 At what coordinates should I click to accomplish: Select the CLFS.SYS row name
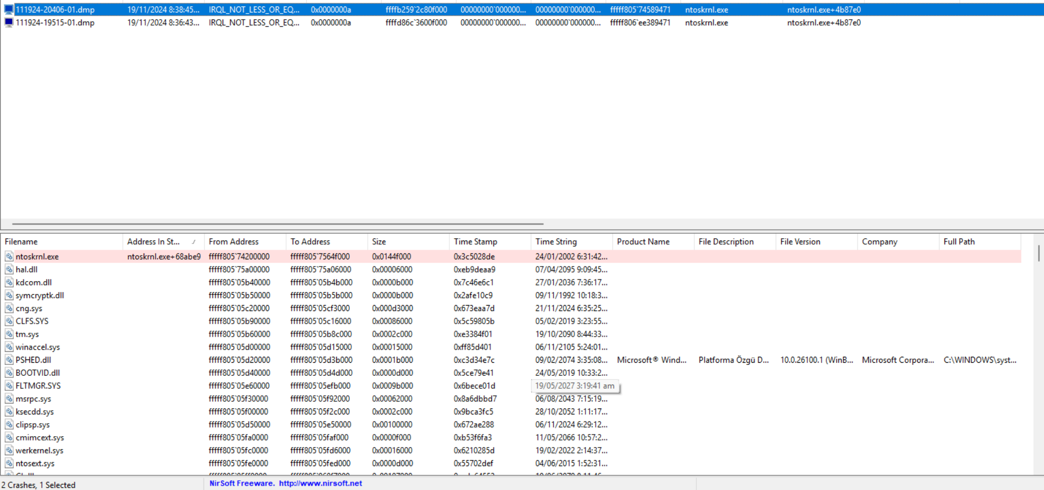tap(32, 321)
